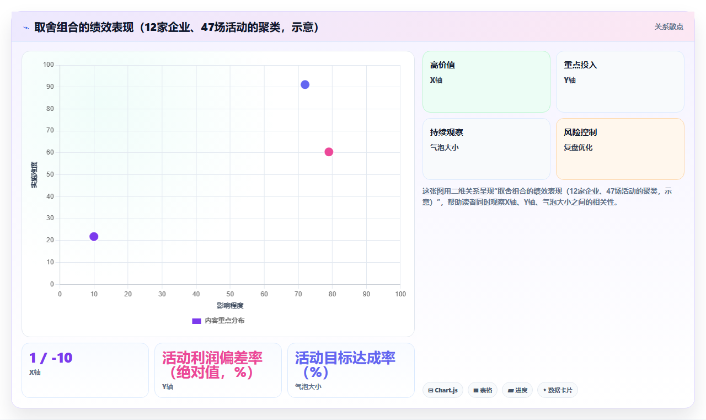
Task: Click the blue bubble near y=91
Action: [x=305, y=84]
